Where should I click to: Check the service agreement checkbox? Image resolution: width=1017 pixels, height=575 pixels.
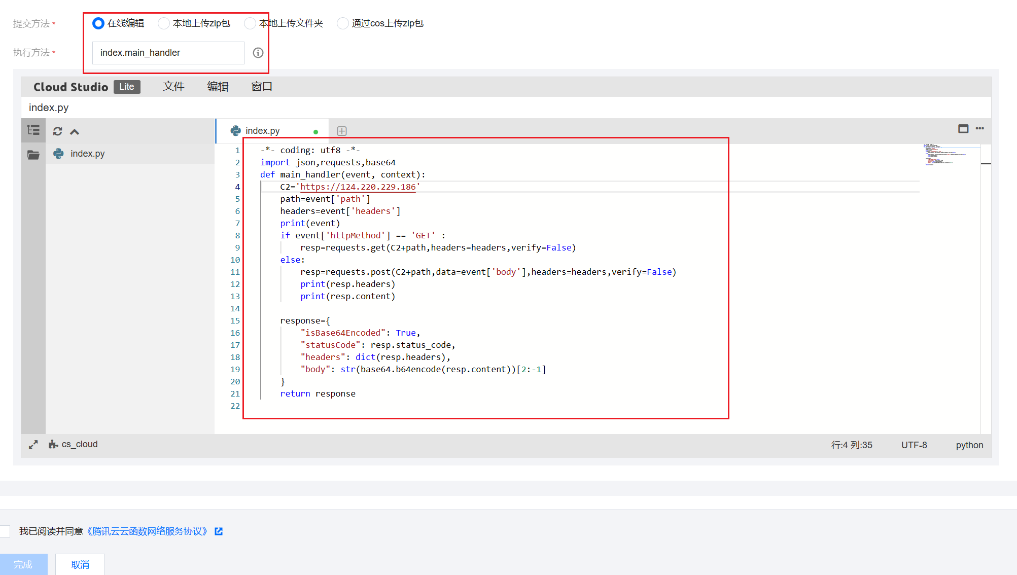(x=5, y=531)
